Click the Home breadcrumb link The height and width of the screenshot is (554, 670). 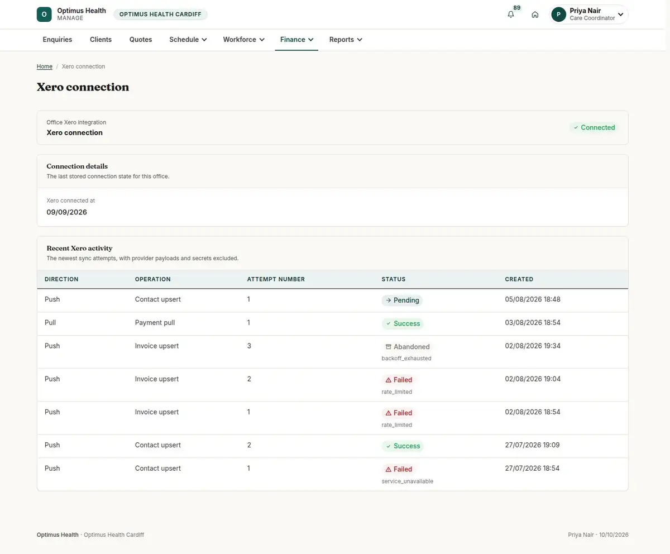click(x=45, y=66)
